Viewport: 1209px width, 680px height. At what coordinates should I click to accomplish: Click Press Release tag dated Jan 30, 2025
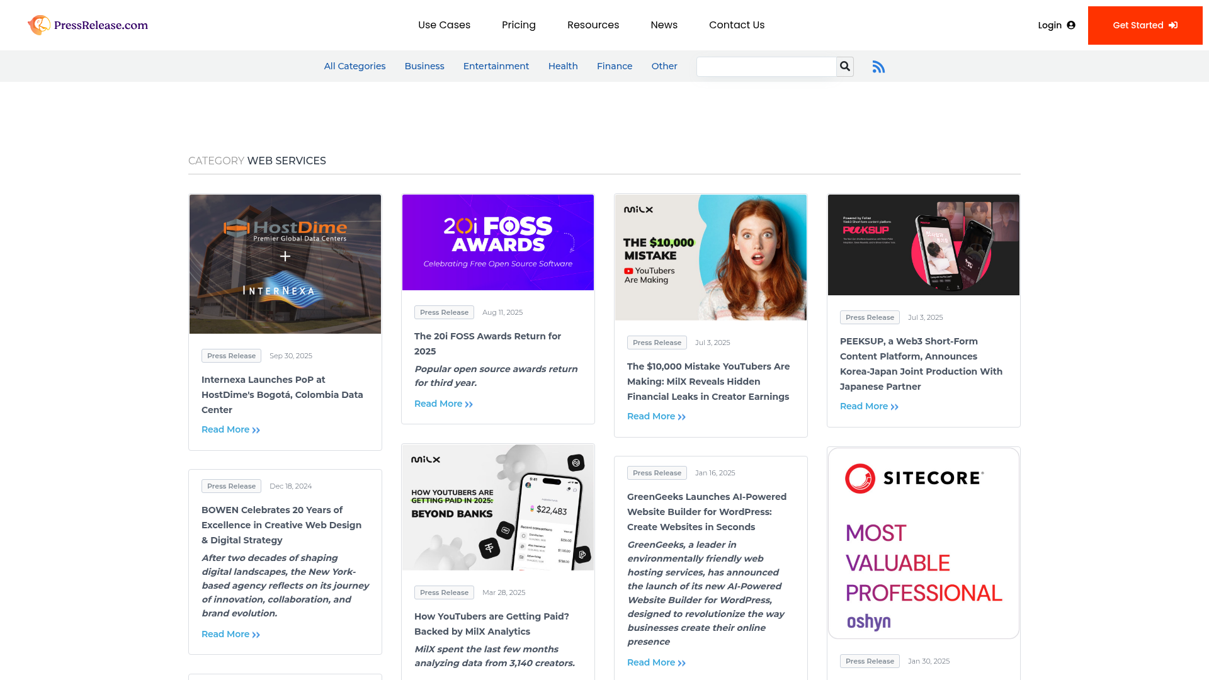(x=870, y=661)
